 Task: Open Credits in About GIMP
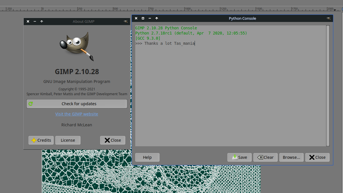click(x=41, y=140)
